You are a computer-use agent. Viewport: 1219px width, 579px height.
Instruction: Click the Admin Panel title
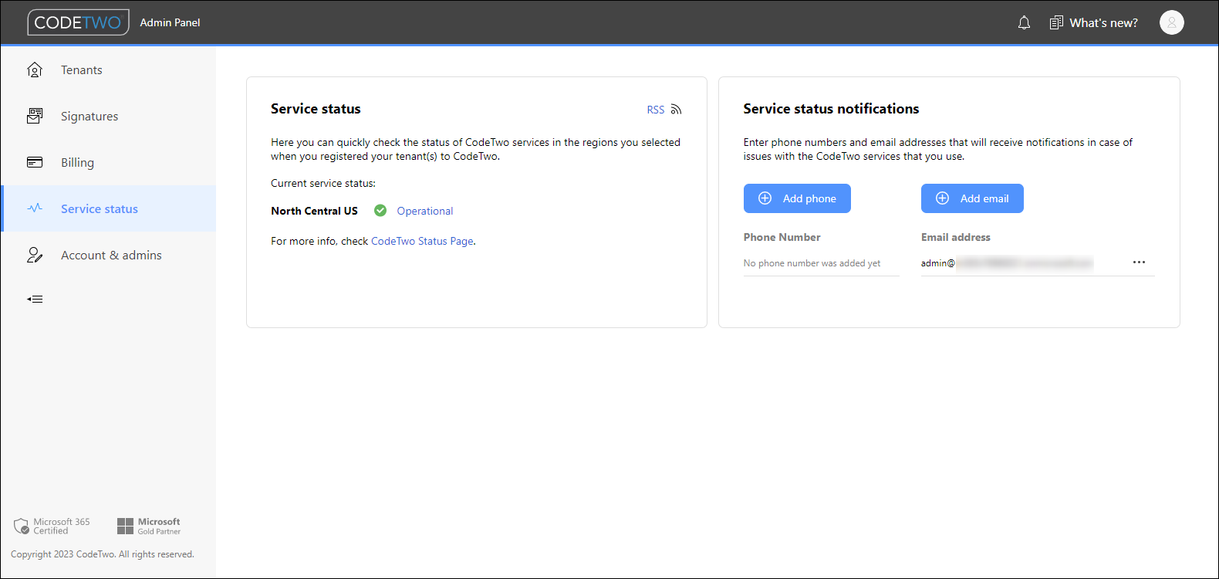tap(170, 22)
